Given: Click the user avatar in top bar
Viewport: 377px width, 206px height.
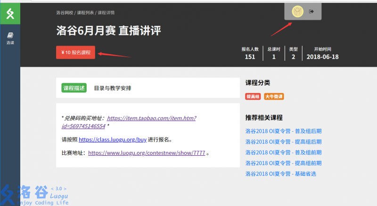Looking at the screenshot, I should point(297,11).
